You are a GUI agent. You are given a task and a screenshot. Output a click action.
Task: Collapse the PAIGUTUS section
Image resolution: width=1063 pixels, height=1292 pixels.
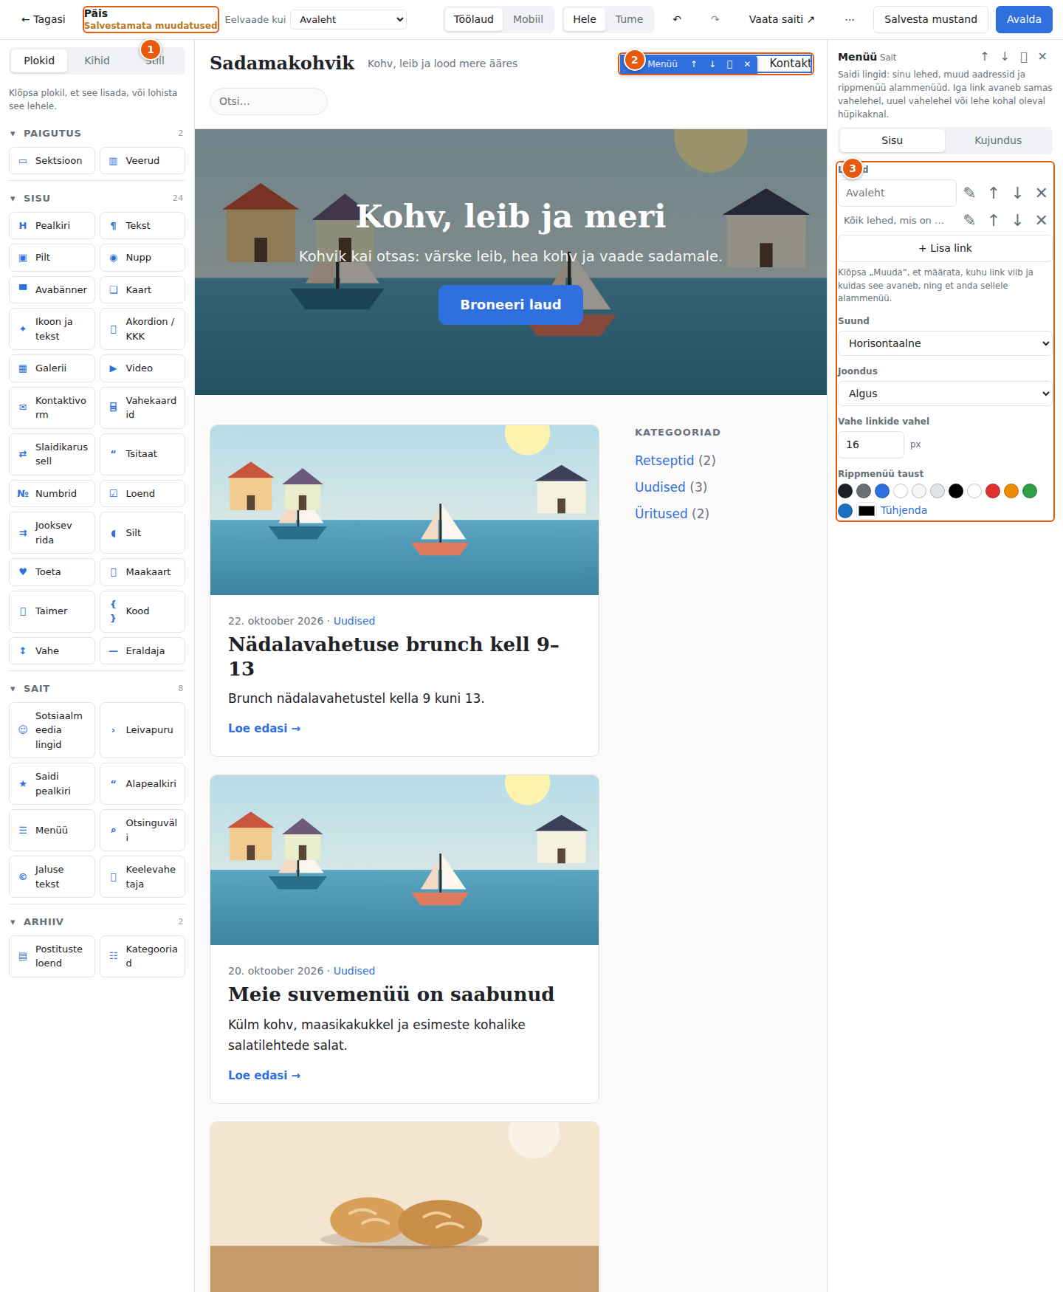(97, 133)
